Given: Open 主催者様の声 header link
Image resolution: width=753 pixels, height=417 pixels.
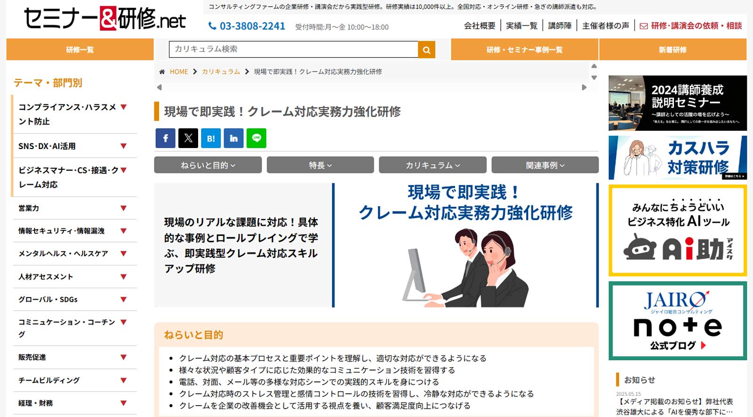Looking at the screenshot, I should 605,26.
